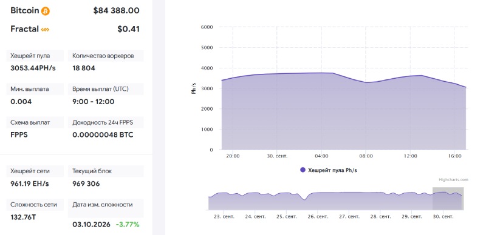Image resolution: width=486 pixels, height=235 pixels.
Task: Click the 20:00 x-axis label
Action: (x=233, y=156)
